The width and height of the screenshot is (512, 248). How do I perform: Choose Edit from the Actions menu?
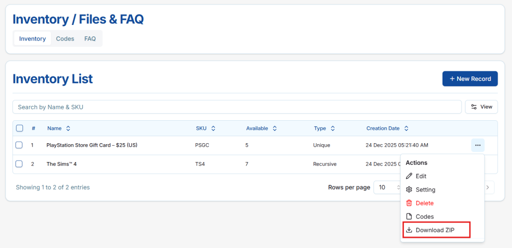coord(420,176)
